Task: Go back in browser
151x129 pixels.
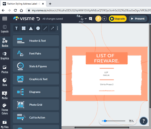Action: tap(3, 10)
